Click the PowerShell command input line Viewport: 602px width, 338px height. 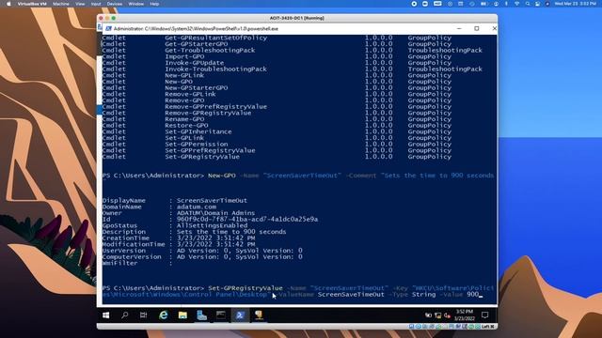coord(298,291)
